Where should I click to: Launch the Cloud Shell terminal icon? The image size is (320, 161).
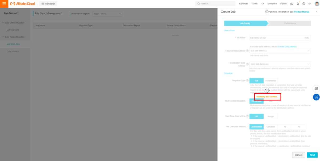[292, 4]
